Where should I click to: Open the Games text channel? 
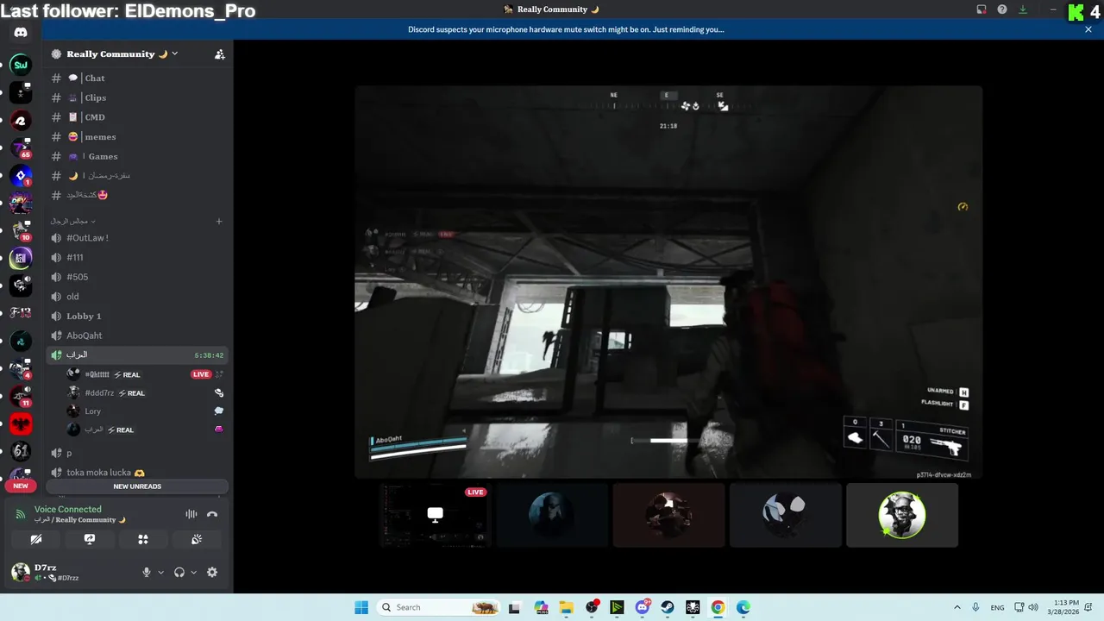(x=138, y=156)
